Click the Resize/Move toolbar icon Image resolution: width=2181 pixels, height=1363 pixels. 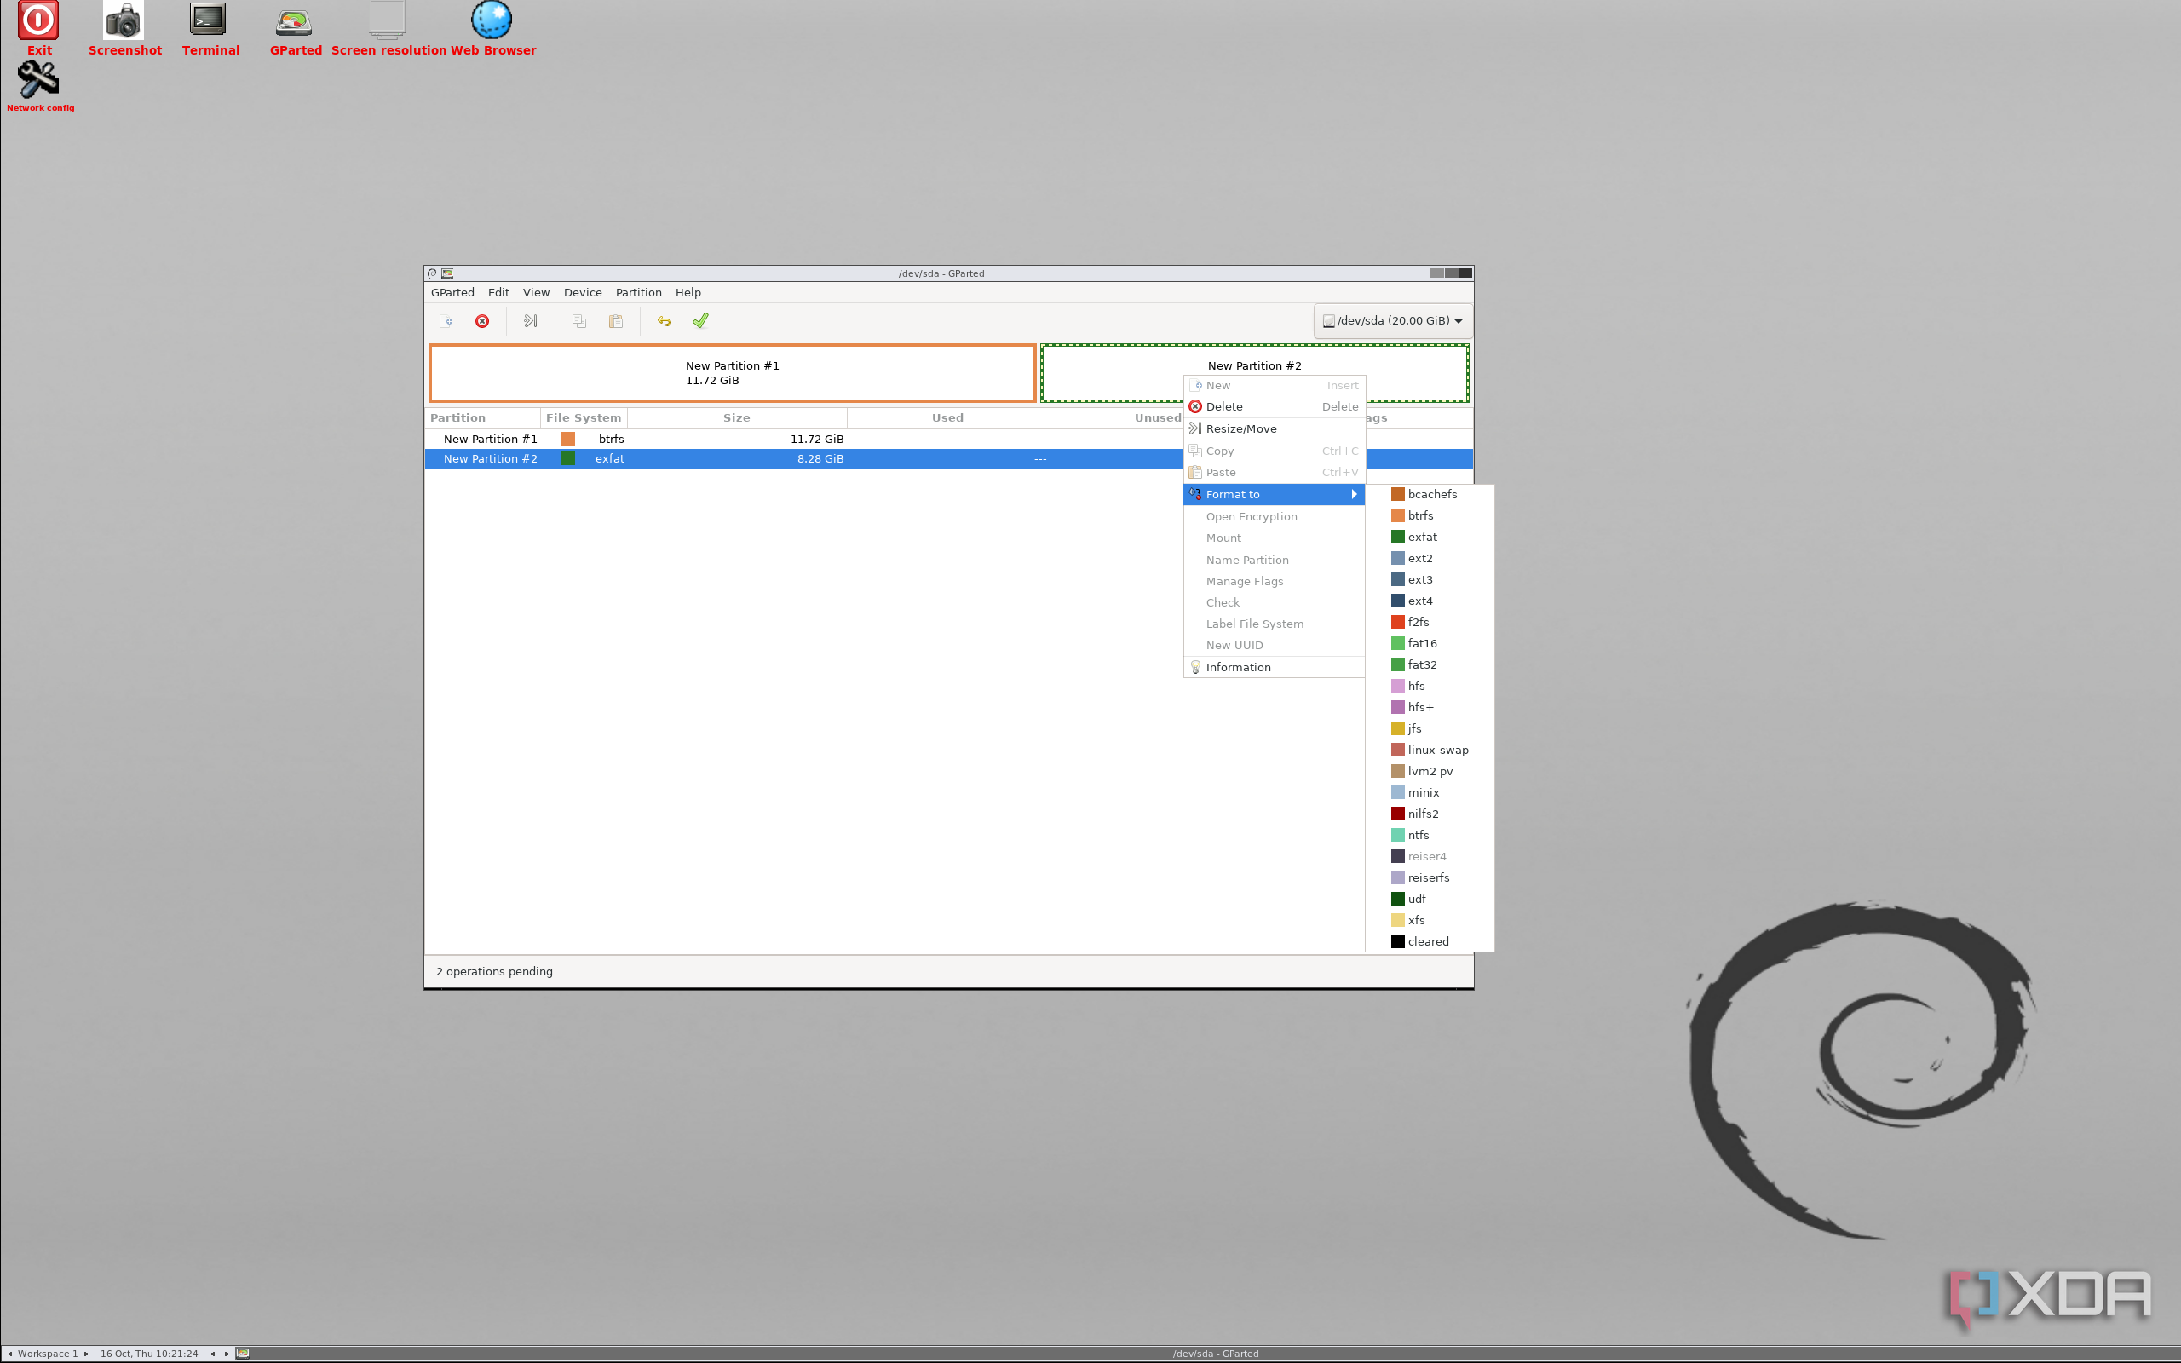pyautogui.click(x=531, y=321)
